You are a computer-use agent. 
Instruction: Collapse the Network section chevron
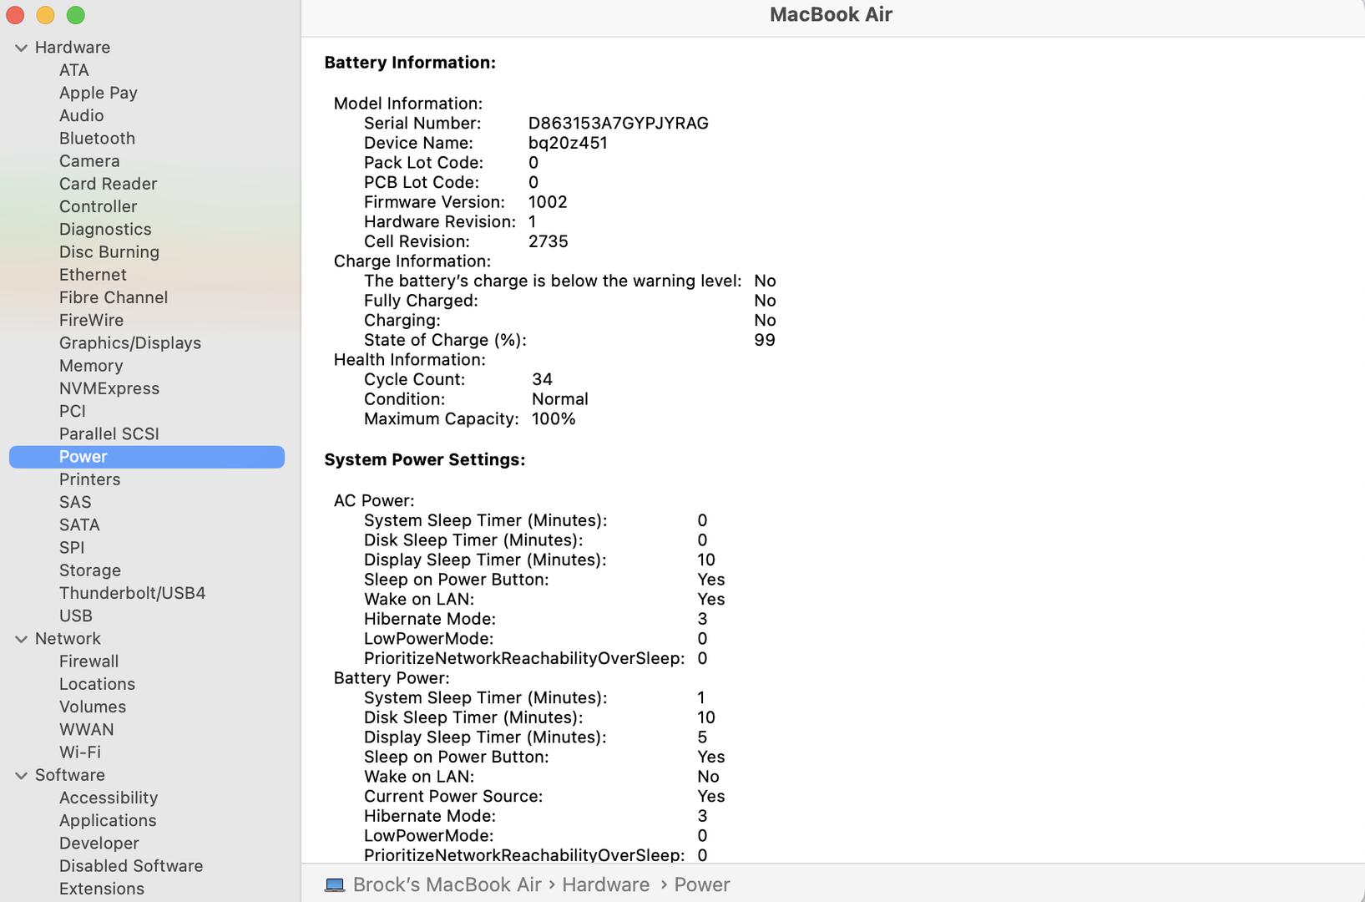21,639
